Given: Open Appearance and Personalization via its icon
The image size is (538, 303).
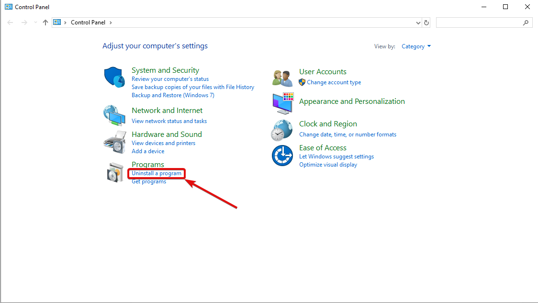Looking at the screenshot, I should click(282, 103).
